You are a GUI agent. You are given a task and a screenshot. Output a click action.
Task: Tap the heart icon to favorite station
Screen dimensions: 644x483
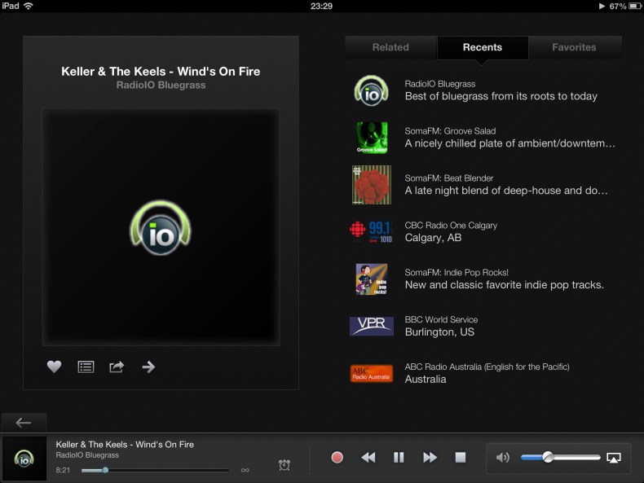point(54,367)
